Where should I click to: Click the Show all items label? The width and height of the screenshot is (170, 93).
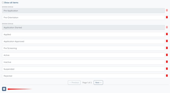(11, 3)
